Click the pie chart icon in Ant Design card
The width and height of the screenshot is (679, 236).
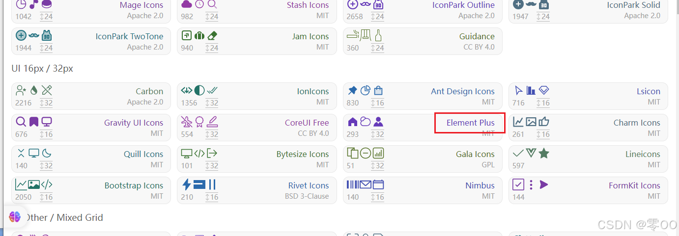(365, 90)
